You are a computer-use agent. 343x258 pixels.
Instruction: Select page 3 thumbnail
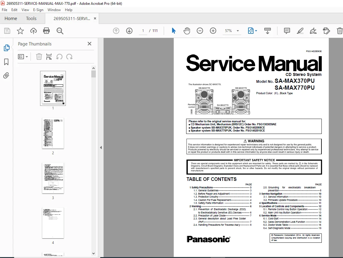[x=53, y=178]
